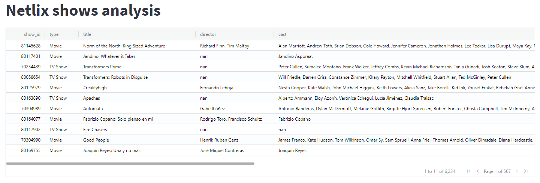Click director 'José Miguel Contreras'
The width and height of the screenshot is (540, 183).
coord(222,151)
